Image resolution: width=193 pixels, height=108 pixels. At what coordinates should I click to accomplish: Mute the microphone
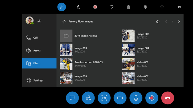tap(136, 98)
